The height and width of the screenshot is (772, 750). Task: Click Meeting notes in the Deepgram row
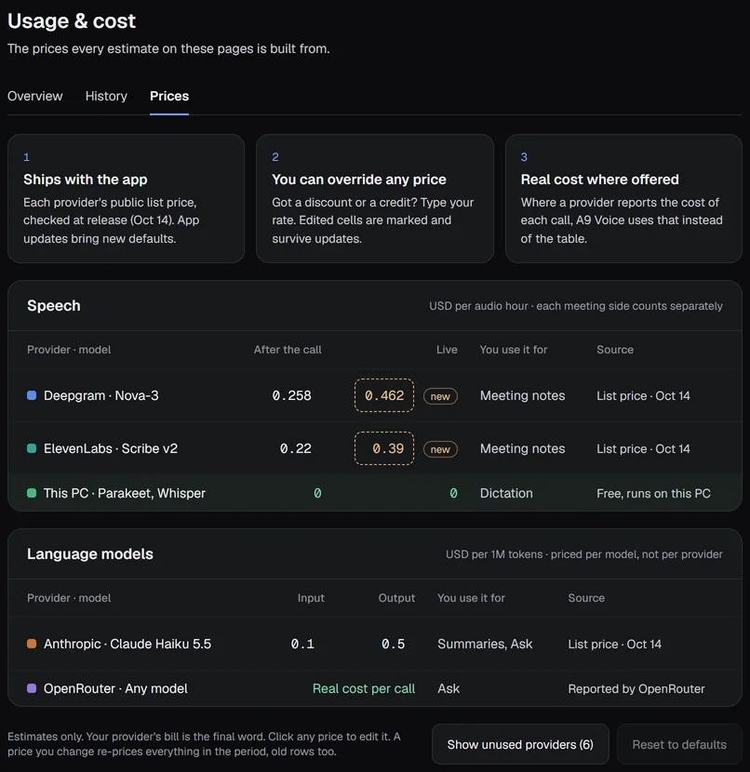(x=523, y=395)
